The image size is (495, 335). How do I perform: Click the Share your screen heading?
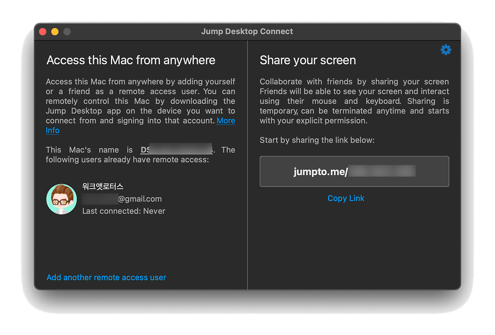tap(308, 60)
